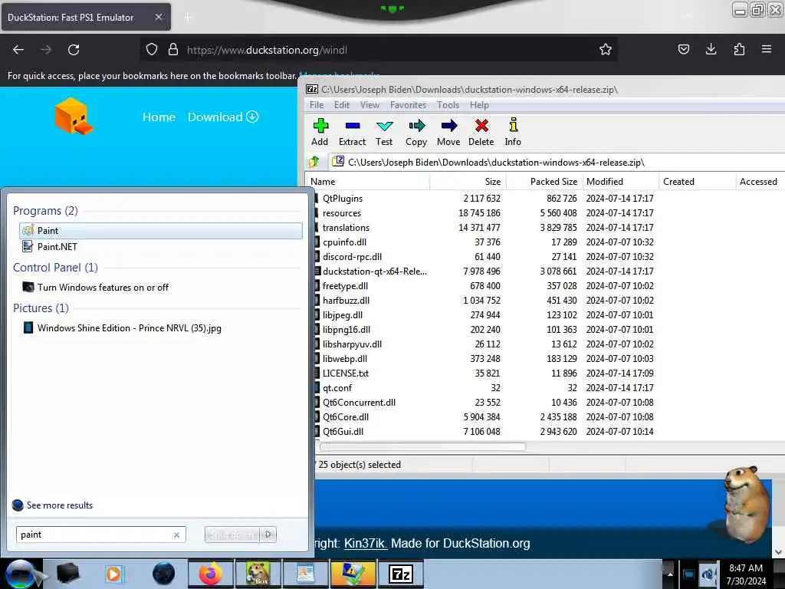Click the 7-Zip address path field

[558, 162]
